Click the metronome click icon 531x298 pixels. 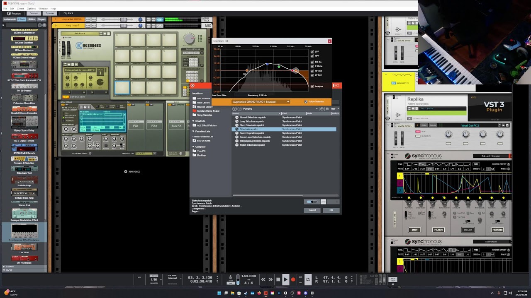(x=231, y=277)
